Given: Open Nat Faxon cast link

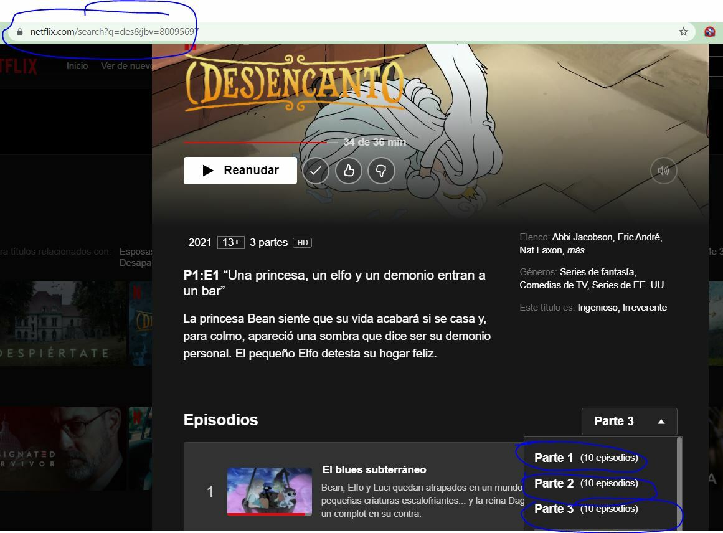Looking at the screenshot, I should 541,250.
